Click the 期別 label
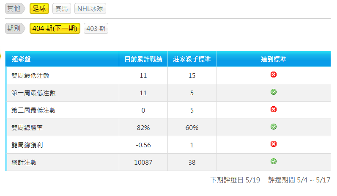Image resolution: width=337 pixels, height=196 pixels. [15, 28]
